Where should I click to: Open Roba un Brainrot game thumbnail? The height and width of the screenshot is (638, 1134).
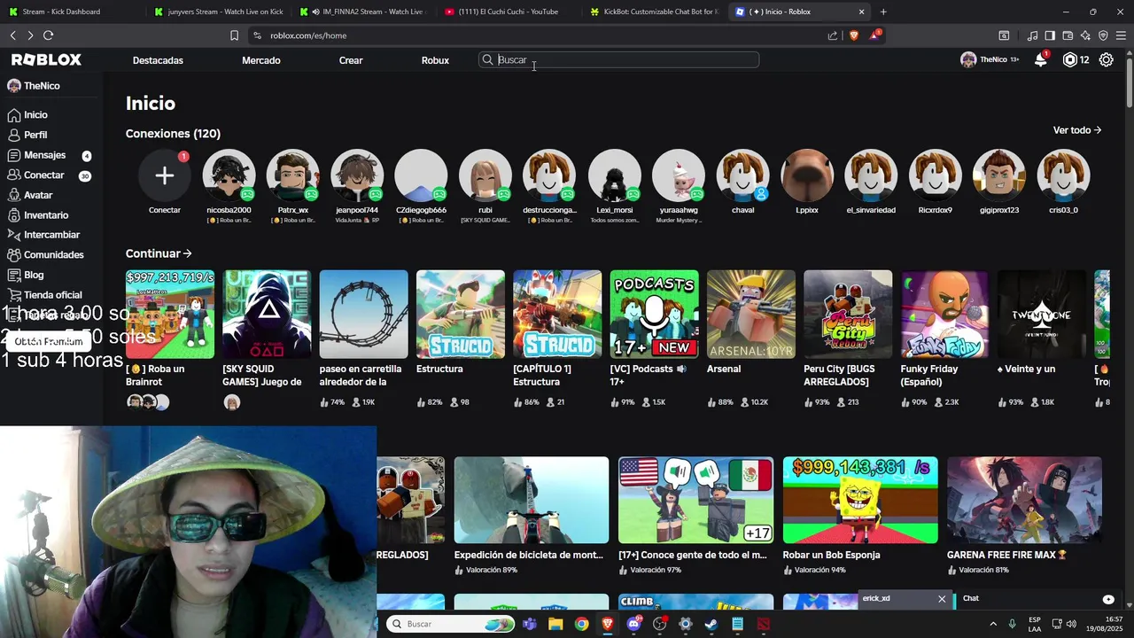tap(170, 315)
